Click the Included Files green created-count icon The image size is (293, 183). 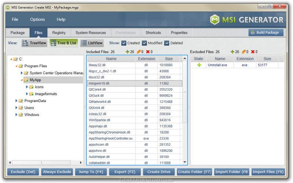pyautogui.click(x=127, y=52)
